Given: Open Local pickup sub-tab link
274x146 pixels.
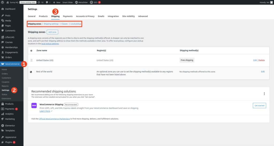Looking at the screenshot, I should (x=76, y=24).
